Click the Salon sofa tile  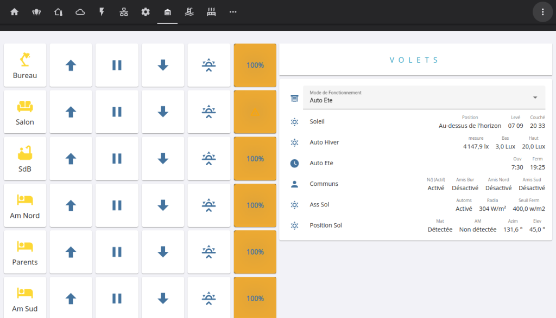click(x=25, y=112)
